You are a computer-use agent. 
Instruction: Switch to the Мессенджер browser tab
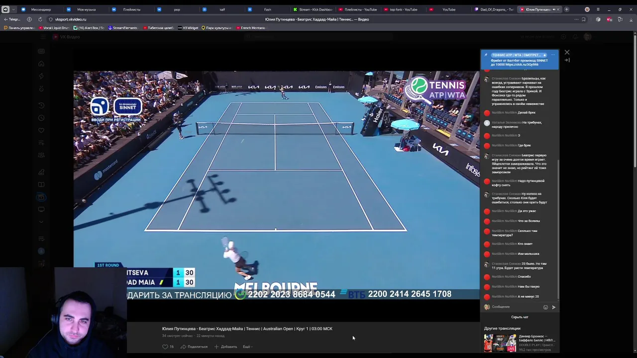click(41, 9)
